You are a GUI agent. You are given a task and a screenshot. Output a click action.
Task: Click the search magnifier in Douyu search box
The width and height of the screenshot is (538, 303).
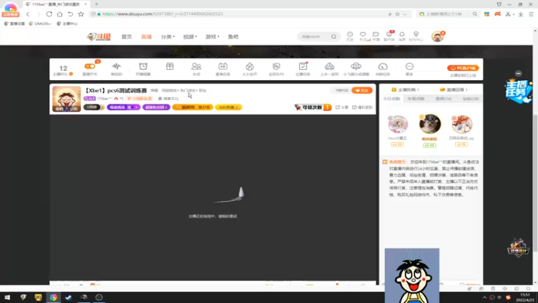[x=334, y=36]
